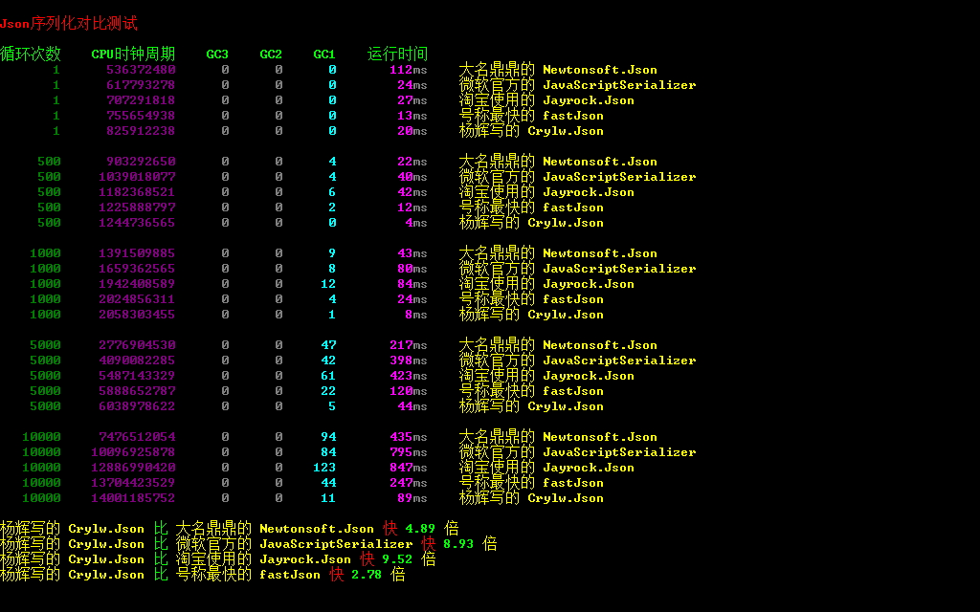Select the GC1 value 94
Viewport: 980px width, 612px height.
tap(328, 437)
